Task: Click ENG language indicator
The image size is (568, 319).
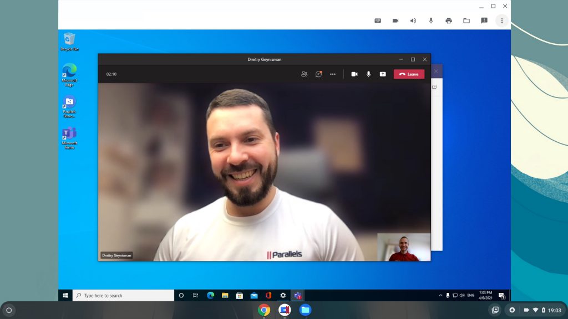Action: 470,296
